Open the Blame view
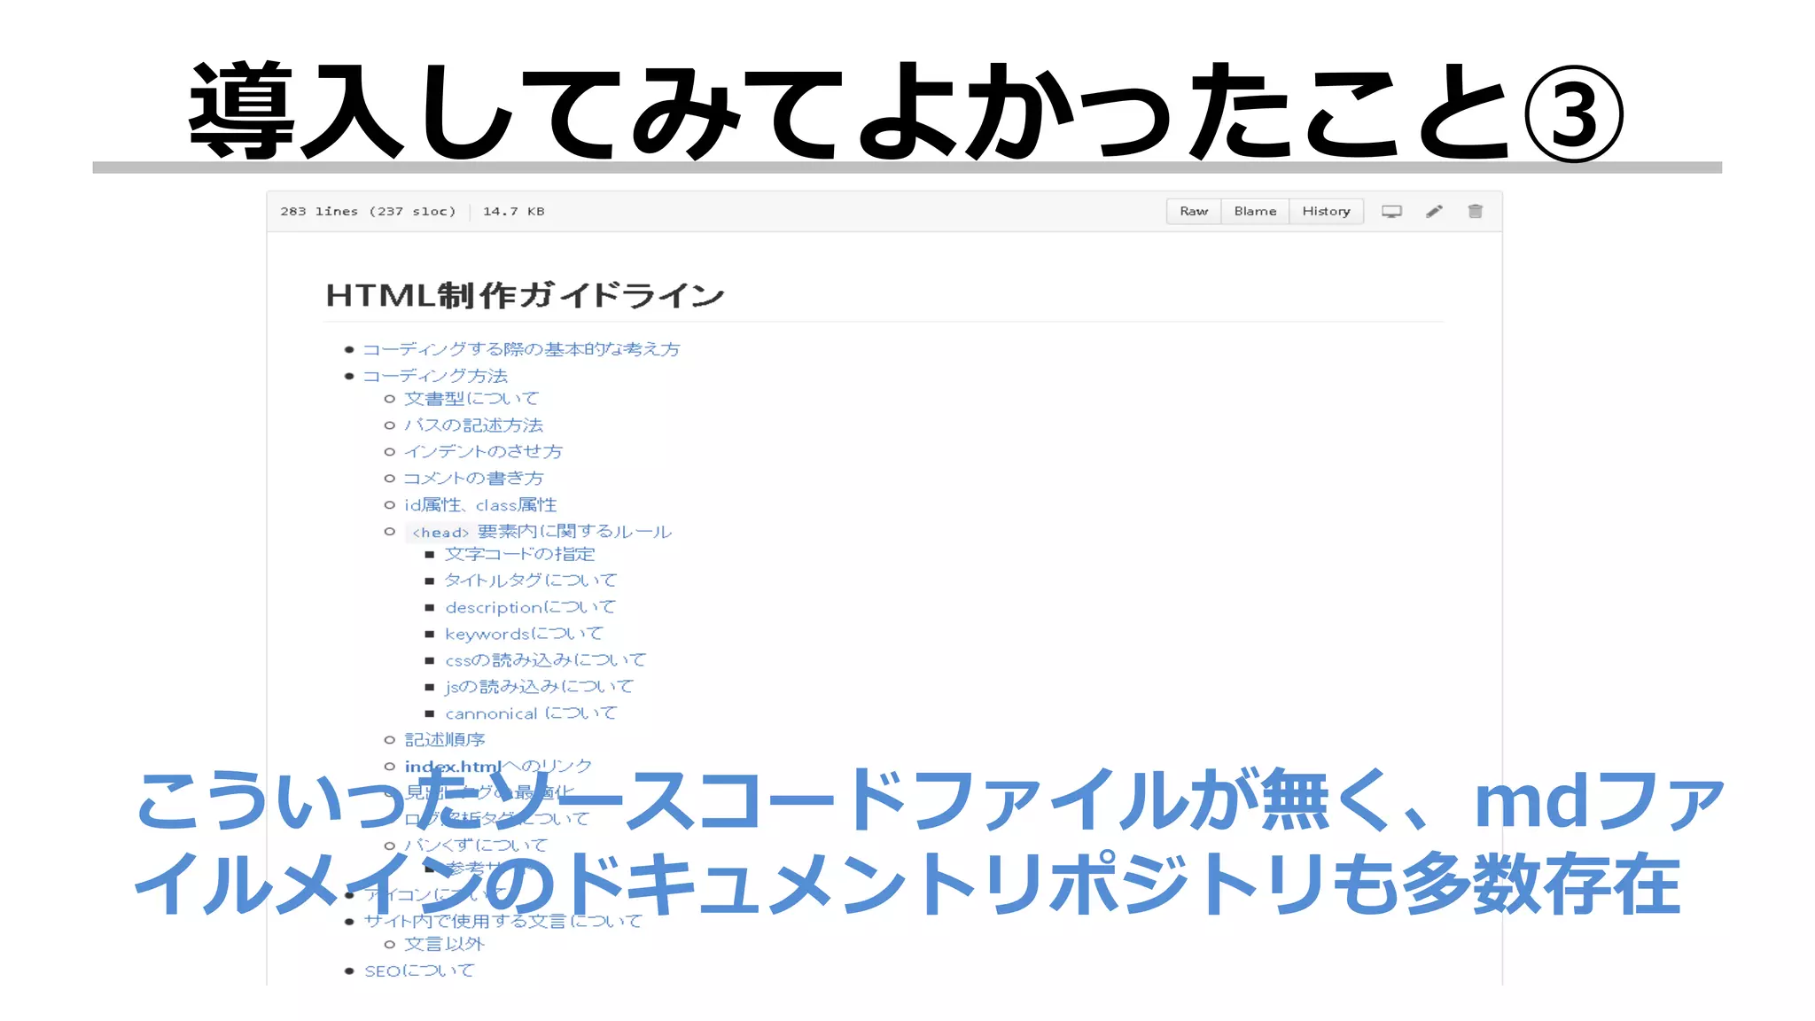This screenshot has height=1021, width=1815. click(1255, 211)
